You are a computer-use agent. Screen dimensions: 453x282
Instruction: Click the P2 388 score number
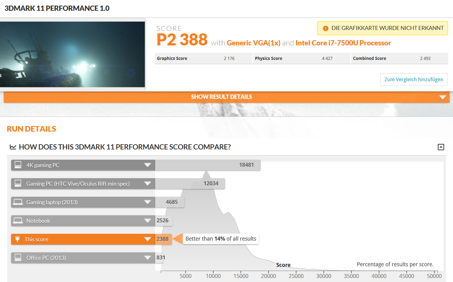click(182, 40)
